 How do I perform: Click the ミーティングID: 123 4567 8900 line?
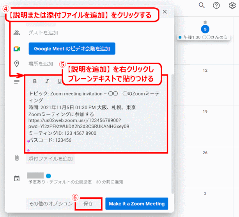point(62,133)
